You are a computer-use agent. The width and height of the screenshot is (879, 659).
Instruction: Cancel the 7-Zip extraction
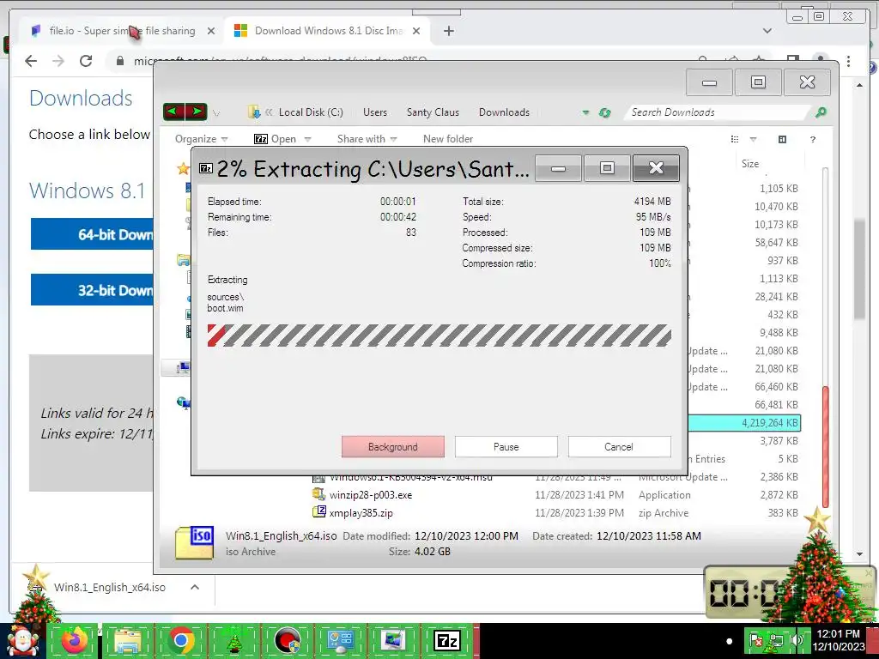point(619,446)
